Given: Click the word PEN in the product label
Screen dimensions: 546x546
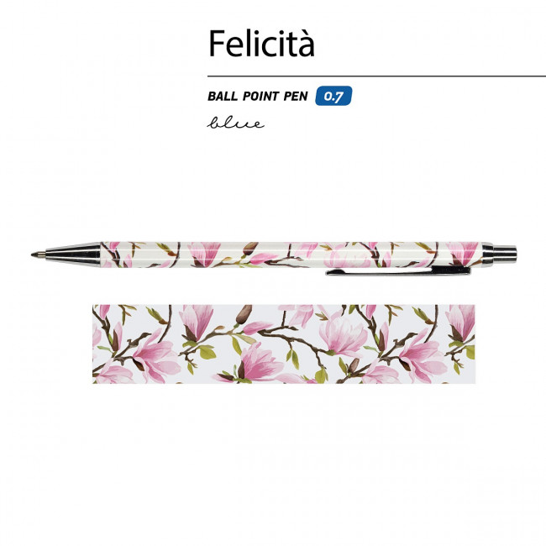Looking at the screenshot, I should [296, 96].
